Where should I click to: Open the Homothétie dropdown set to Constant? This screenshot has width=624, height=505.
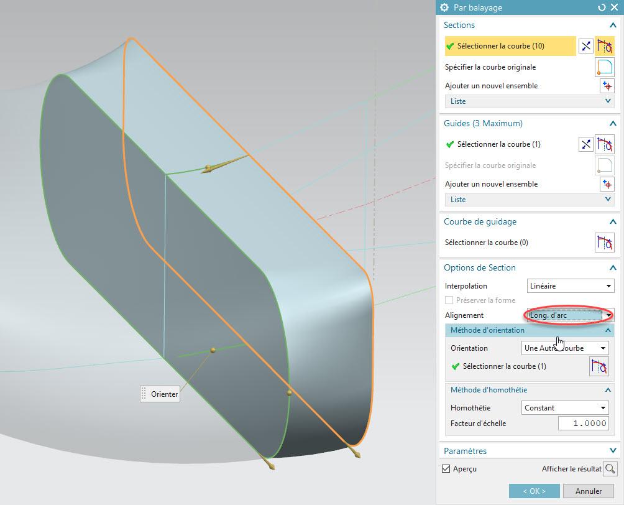pyautogui.click(x=564, y=408)
